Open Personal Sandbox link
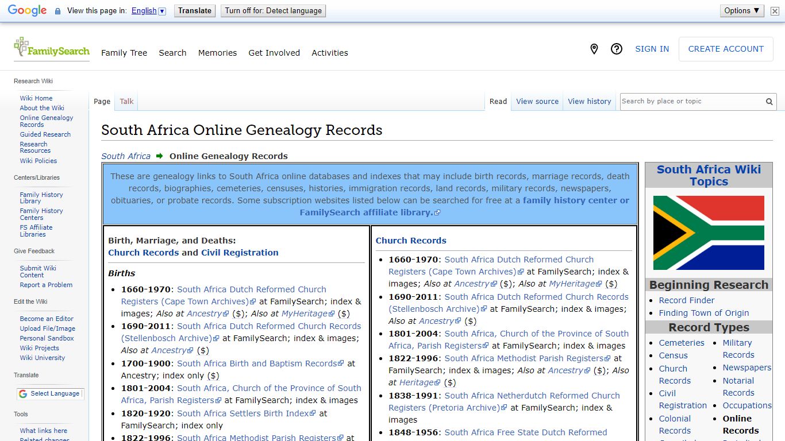The height and width of the screenshot is (441, 785). coord(47,338)
